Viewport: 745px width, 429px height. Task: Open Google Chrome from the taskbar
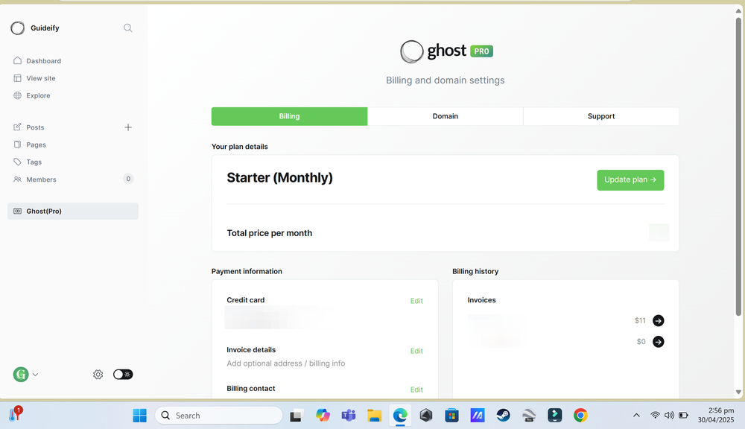point(580,416)
